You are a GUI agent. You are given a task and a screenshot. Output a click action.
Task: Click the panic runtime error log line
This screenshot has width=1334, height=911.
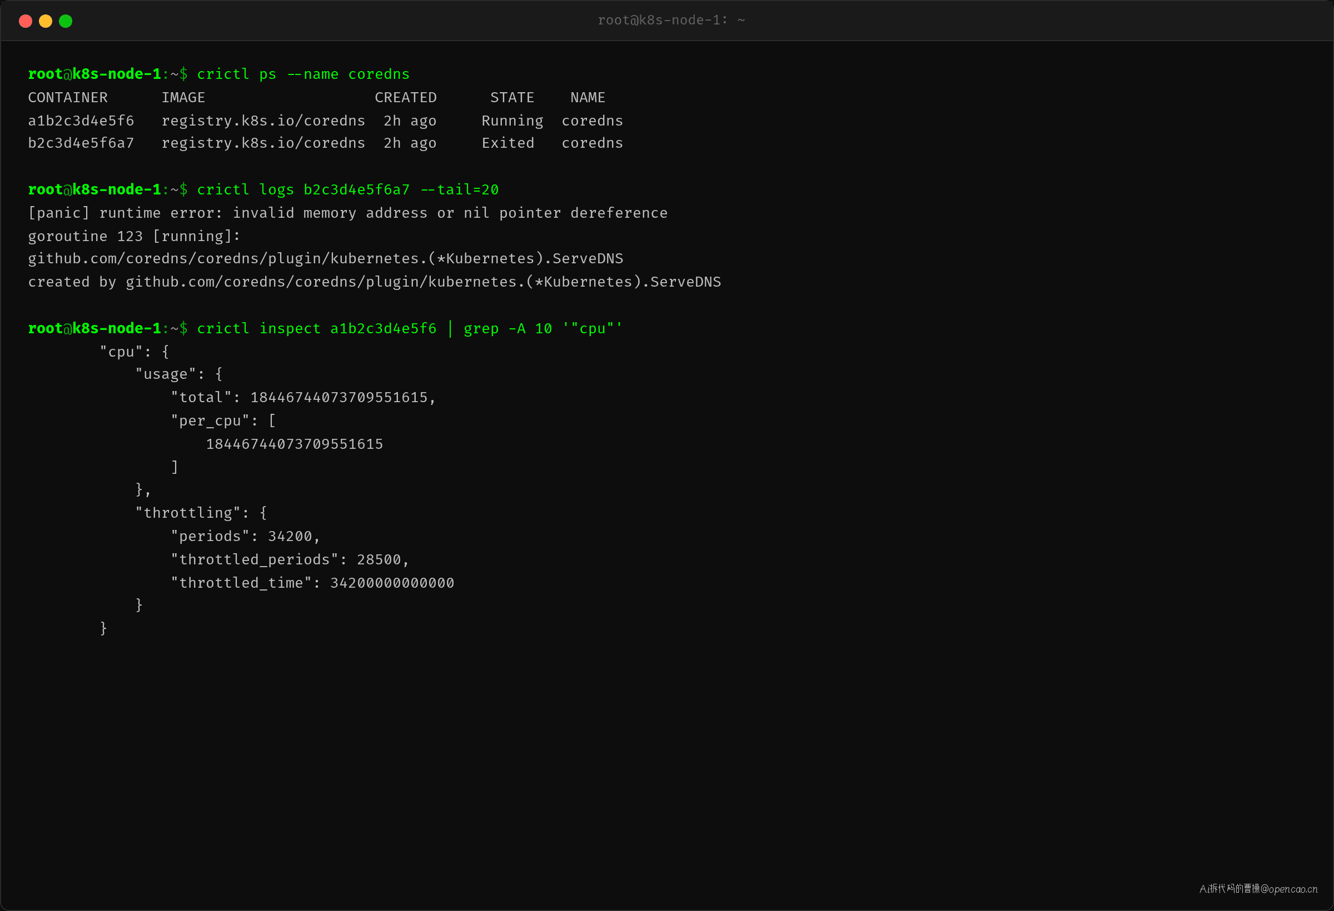348,213
